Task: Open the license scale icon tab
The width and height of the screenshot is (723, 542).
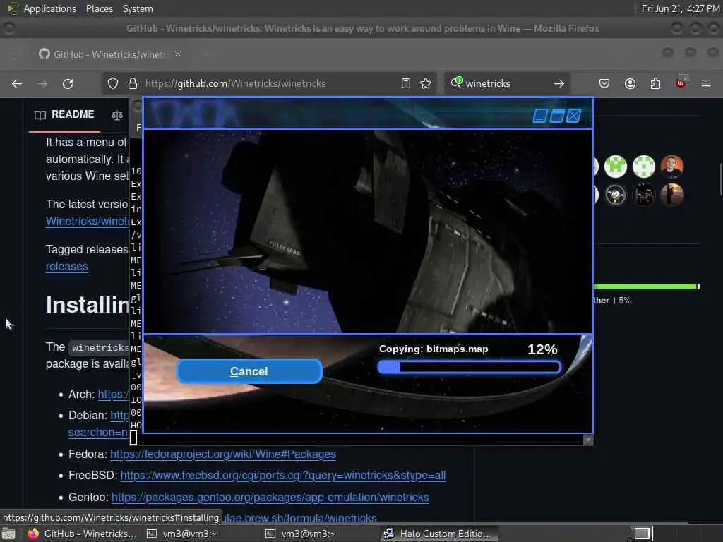Action: coord(117,115)
